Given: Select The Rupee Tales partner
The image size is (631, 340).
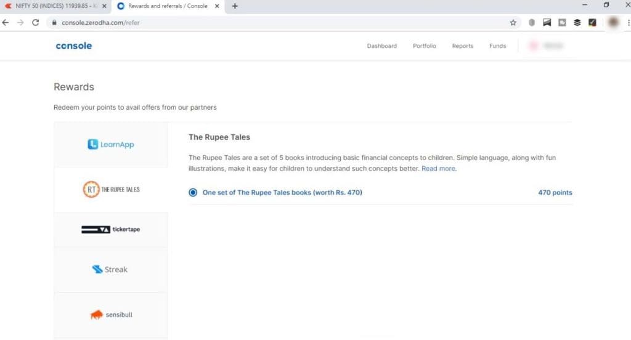Looking at the screenshot, I should coord(111,190).
